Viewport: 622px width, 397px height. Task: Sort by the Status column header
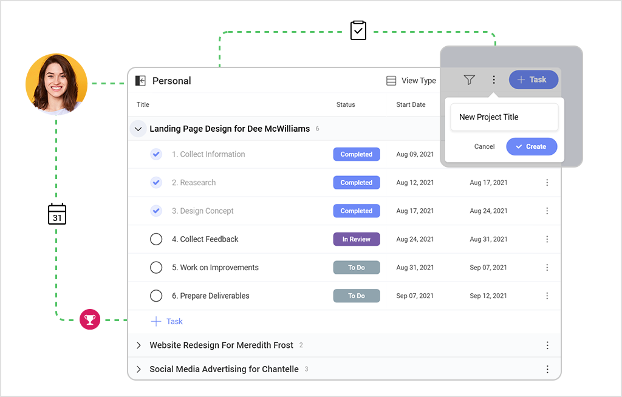[x=346, y=104]
